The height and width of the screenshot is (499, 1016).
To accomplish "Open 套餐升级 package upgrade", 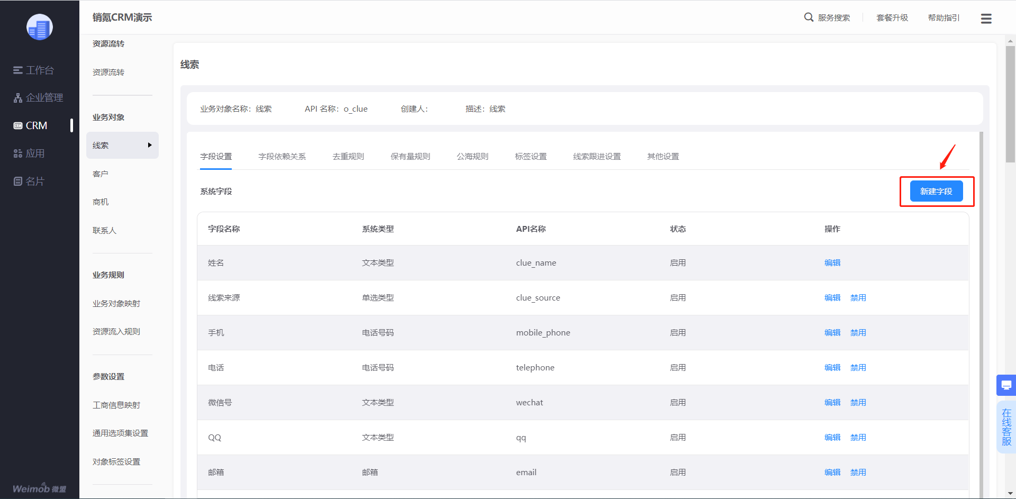I will 892,17.
